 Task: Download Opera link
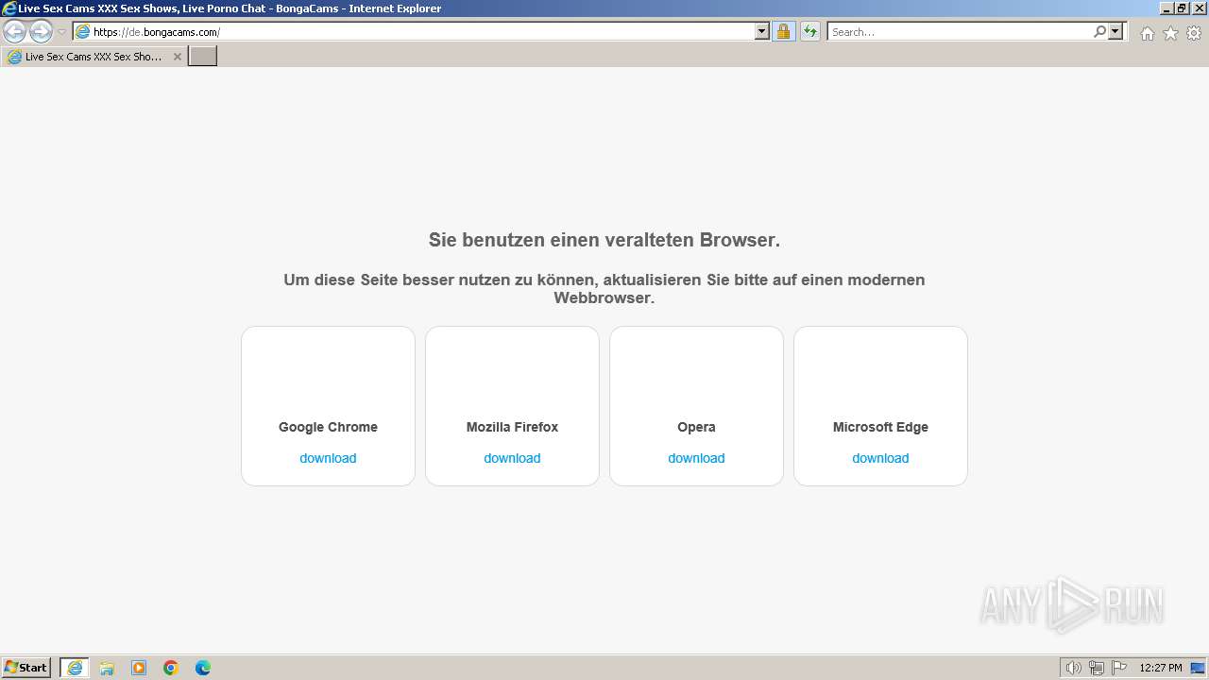click(696, 458)
